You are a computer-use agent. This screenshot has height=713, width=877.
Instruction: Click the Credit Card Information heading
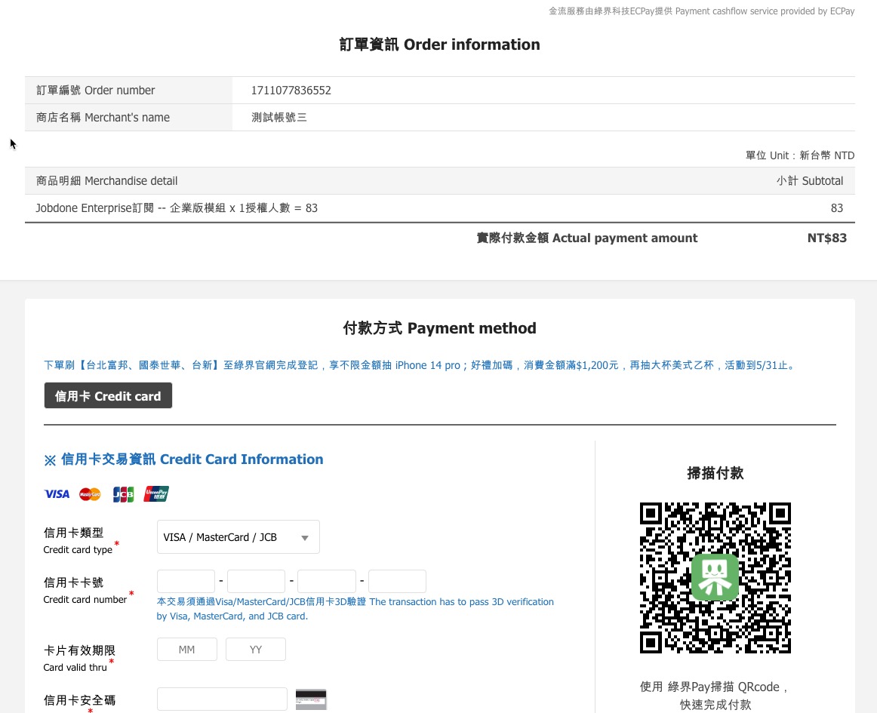184,459
